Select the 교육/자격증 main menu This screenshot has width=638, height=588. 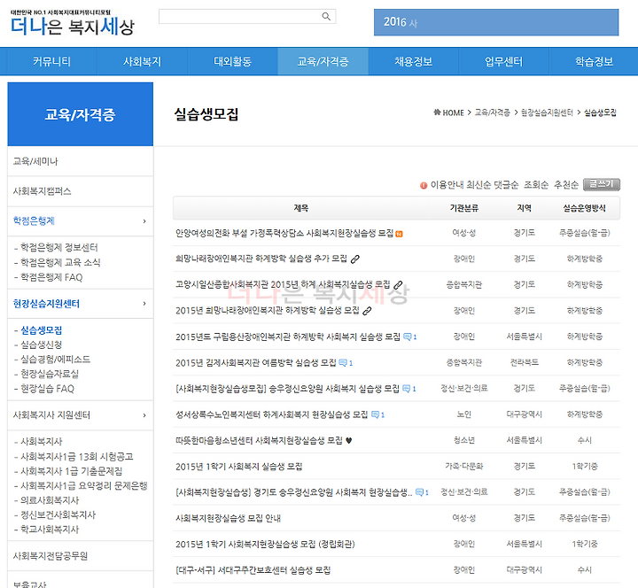[x=323, y=61]
